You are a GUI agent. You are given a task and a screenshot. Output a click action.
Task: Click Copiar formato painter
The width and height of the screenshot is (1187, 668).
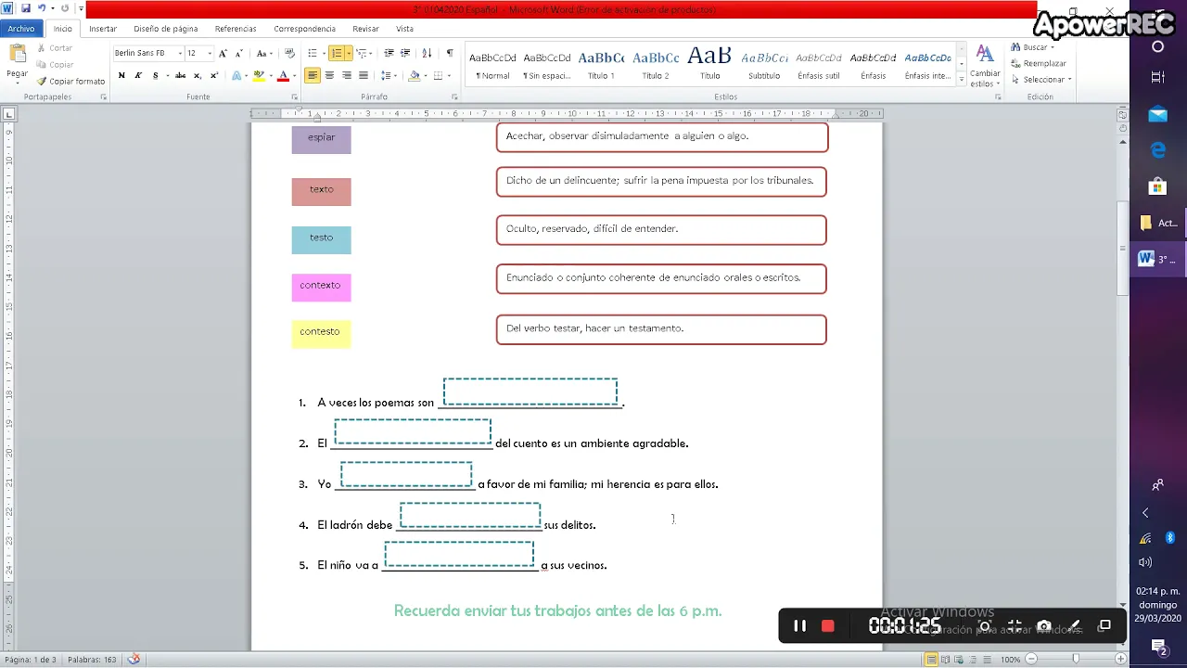(x=71, y=82)
